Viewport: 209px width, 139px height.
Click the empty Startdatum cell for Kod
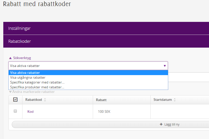178,112
